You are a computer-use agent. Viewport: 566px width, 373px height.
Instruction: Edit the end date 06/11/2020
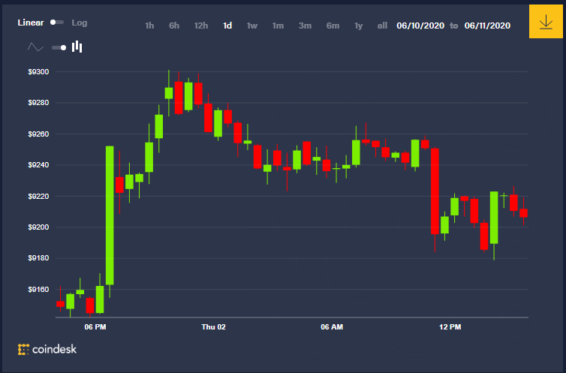click(x=487, y=26)
